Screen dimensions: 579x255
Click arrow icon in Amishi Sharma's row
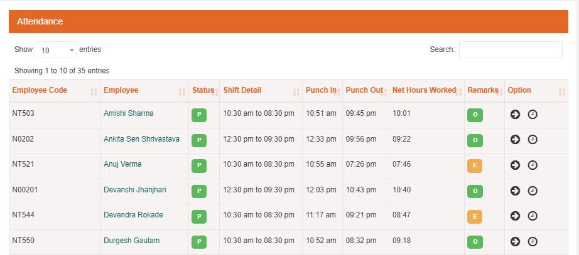515,114
